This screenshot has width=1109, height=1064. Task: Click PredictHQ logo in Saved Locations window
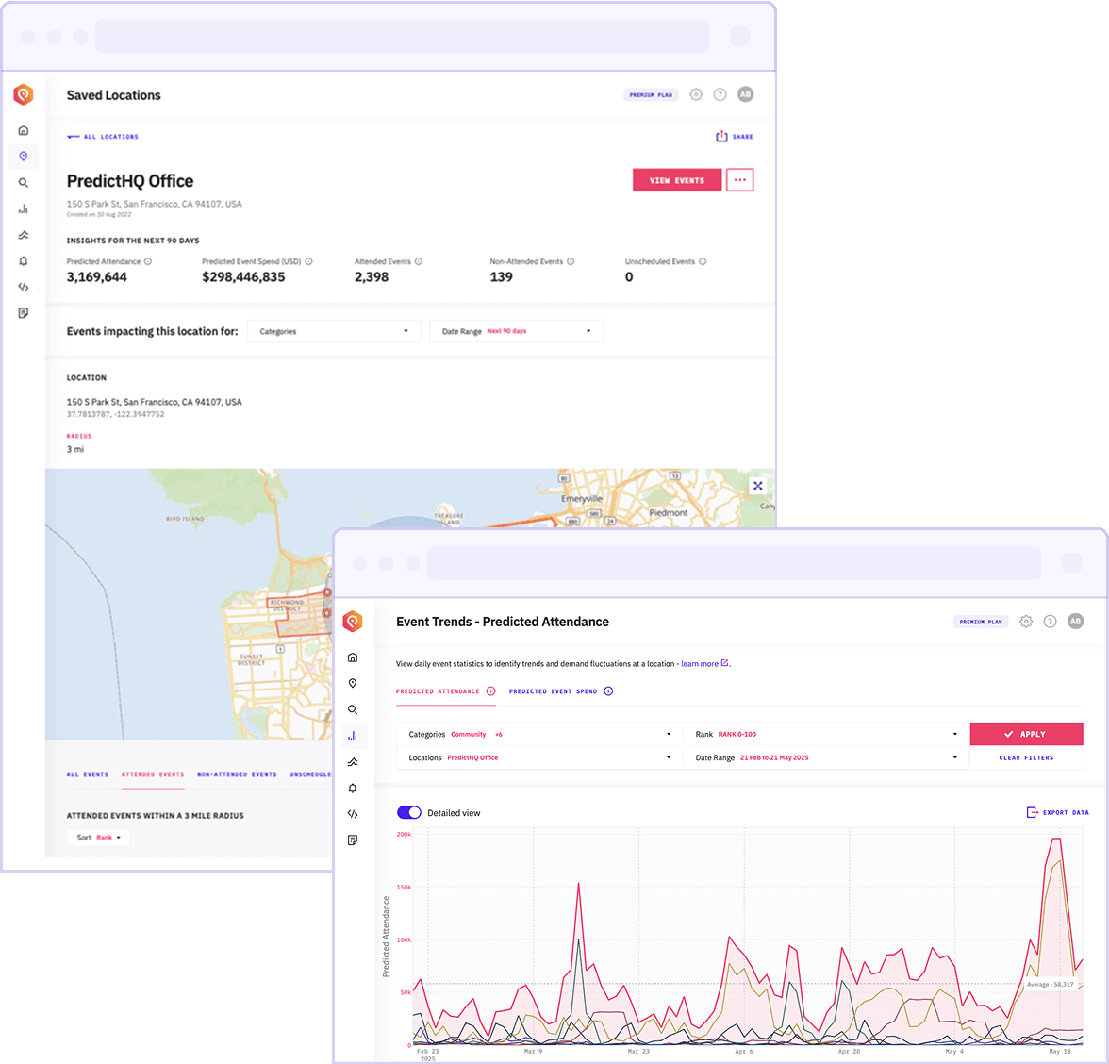pos(24,94)
